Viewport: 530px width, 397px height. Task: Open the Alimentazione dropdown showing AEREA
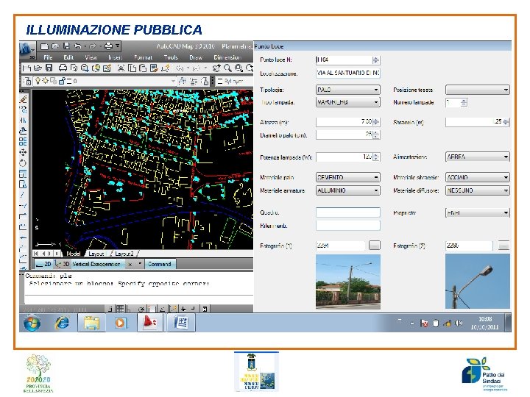(477, 157)
